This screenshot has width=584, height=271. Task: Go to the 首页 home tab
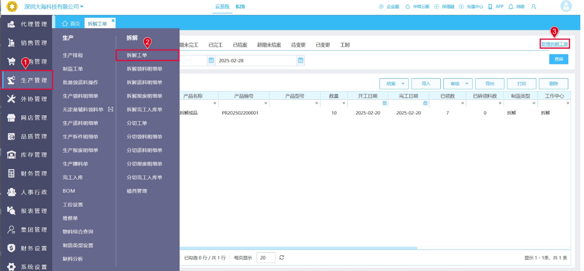pyautogui.click(x=71, y=23)
